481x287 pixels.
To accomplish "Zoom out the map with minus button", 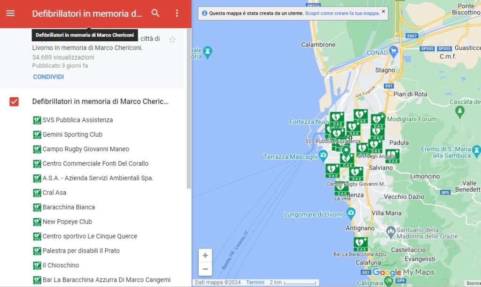I will 205,269.
